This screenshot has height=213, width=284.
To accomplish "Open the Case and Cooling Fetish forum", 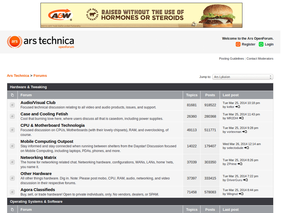I will point(44,114).
